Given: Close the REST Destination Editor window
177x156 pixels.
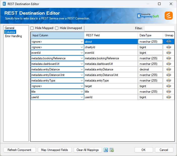Looking at the screenshot, I should coord(171,4).
